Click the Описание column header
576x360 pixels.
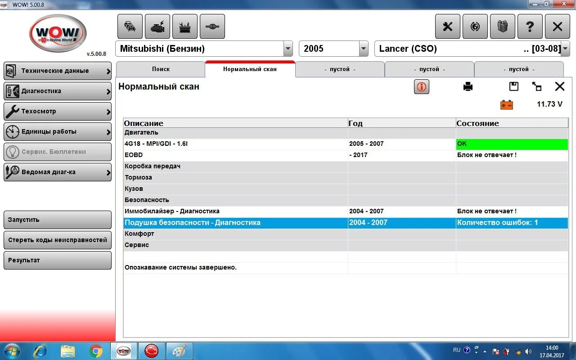(x=236, y=123)
